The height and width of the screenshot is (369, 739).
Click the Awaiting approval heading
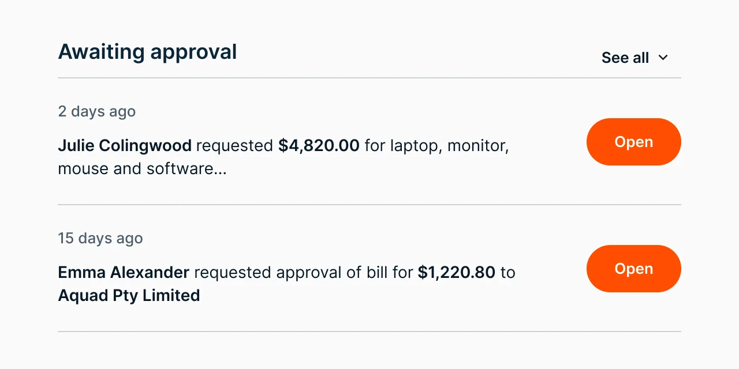[x=147, y=52]
